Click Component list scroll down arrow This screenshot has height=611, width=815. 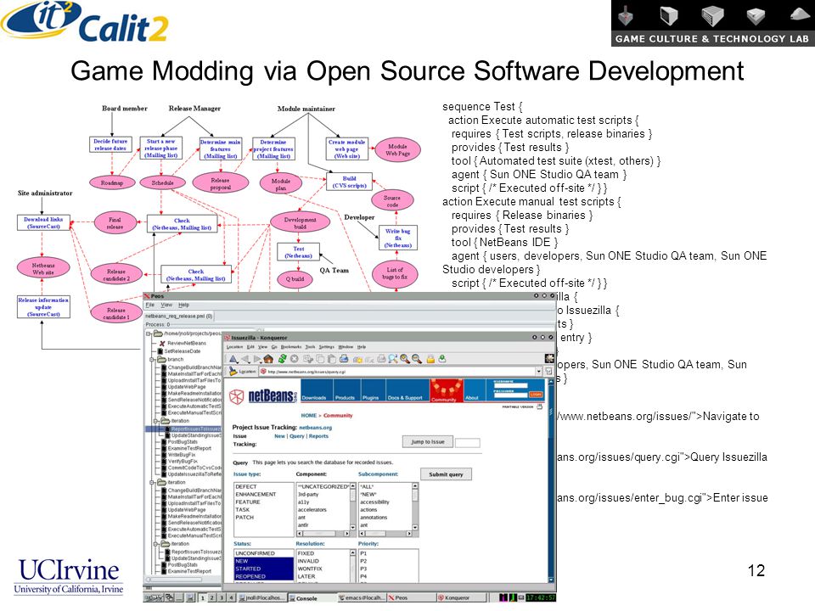(353, 527)
